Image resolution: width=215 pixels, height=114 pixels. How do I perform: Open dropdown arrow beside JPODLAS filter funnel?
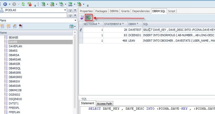coord(75,10)
